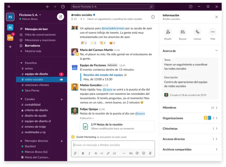Open the emoji picker in composer
This screenshot has width=226, height=167.
(144, 153)
